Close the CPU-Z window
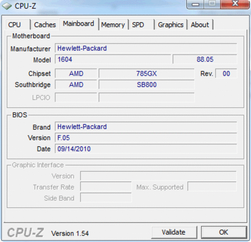 pos(235,4)
